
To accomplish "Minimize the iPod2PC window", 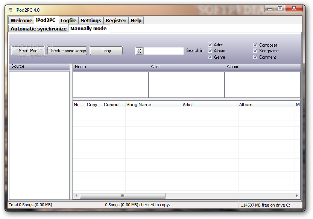I will pos(270,9).
